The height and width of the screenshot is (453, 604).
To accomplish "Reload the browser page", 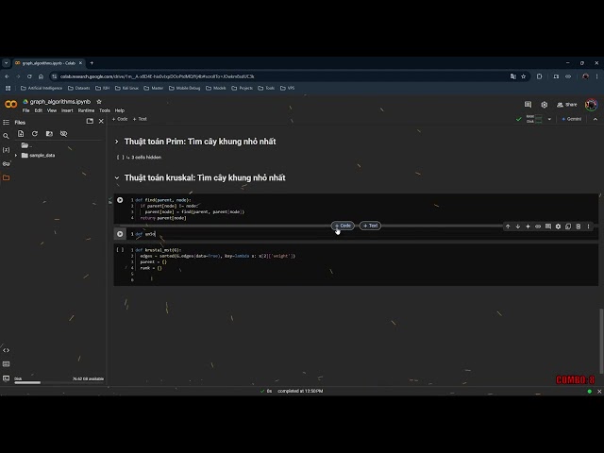I will (x=29, y=76).
